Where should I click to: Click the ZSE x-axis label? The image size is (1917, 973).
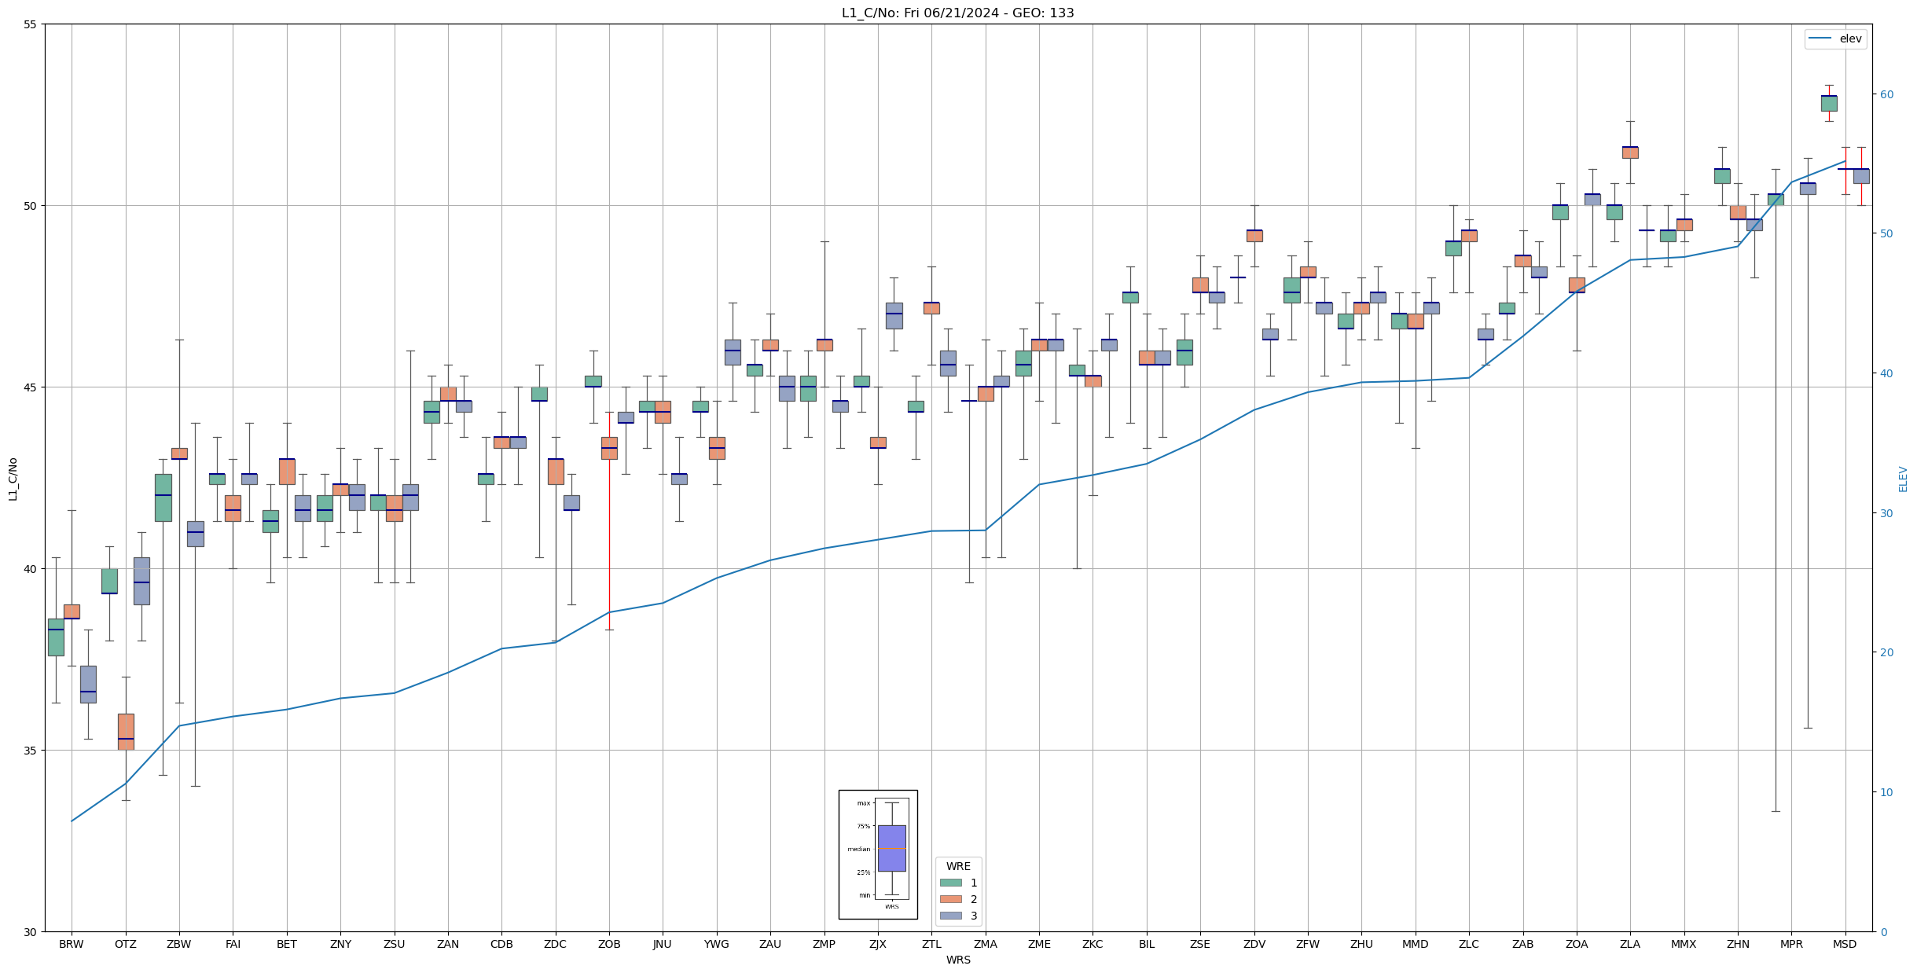1200,944
